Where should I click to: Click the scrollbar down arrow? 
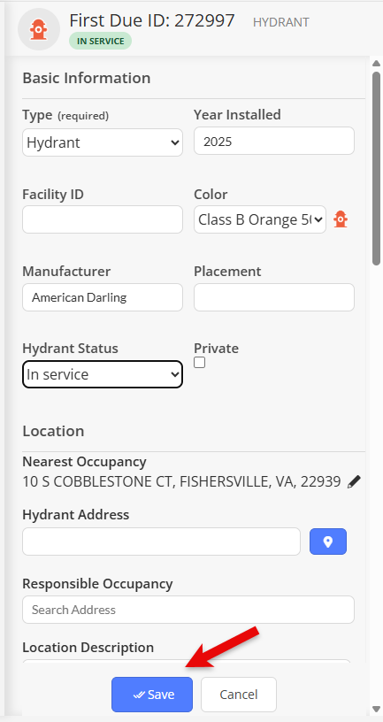tap(376, 709)
